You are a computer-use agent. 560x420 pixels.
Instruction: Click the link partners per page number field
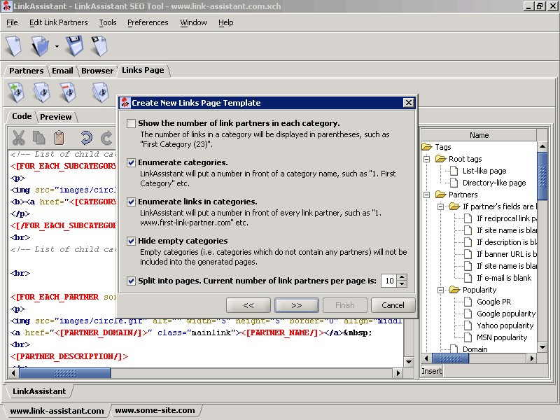pos(389,281)
